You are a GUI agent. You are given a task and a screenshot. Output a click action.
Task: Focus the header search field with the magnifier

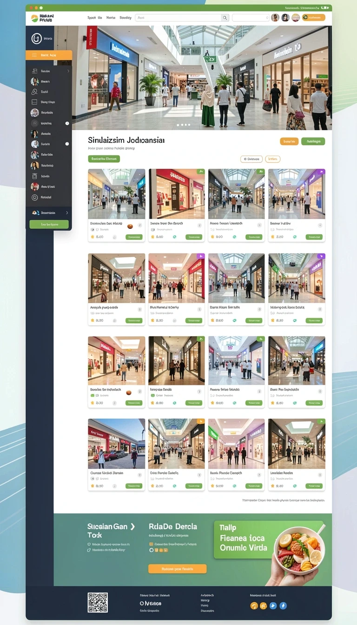tap(182, 18)
